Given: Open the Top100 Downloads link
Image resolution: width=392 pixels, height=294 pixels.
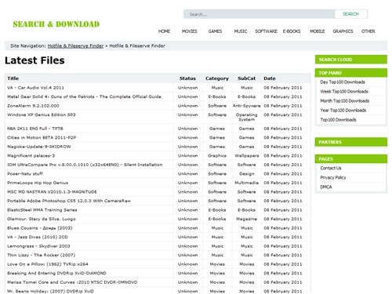Looking at the screenshot, I should (x=338, y=120).
